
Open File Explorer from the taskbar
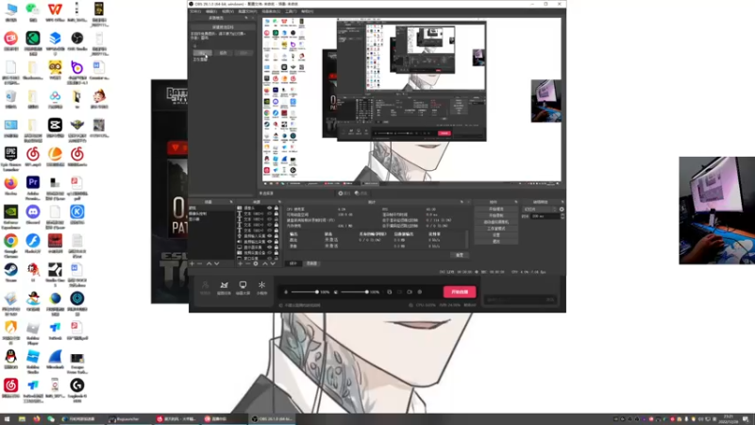[22, 419]
